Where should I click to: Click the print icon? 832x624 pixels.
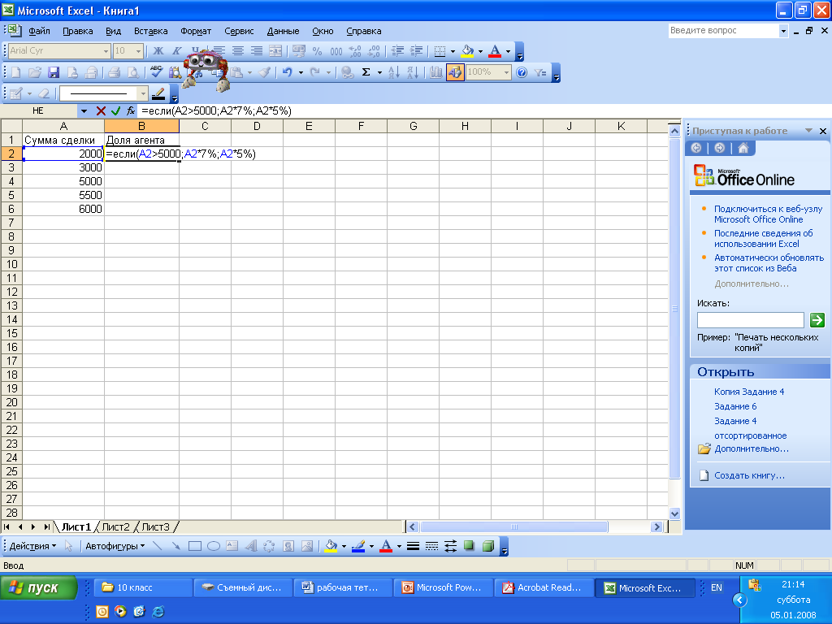click(114, 72)
